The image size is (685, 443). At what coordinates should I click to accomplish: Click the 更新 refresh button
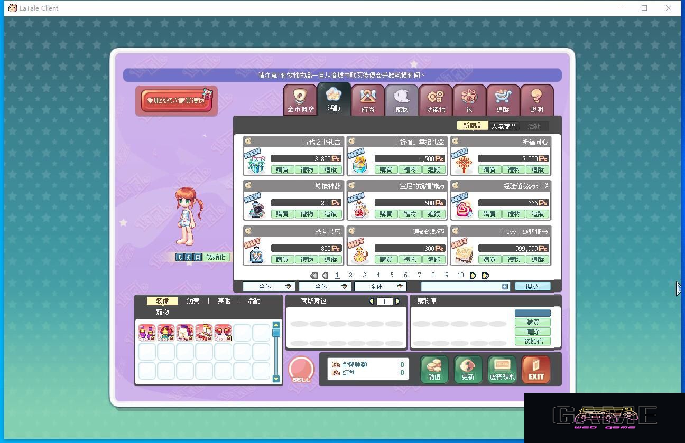pyautogui.click(x=468, y=369)
